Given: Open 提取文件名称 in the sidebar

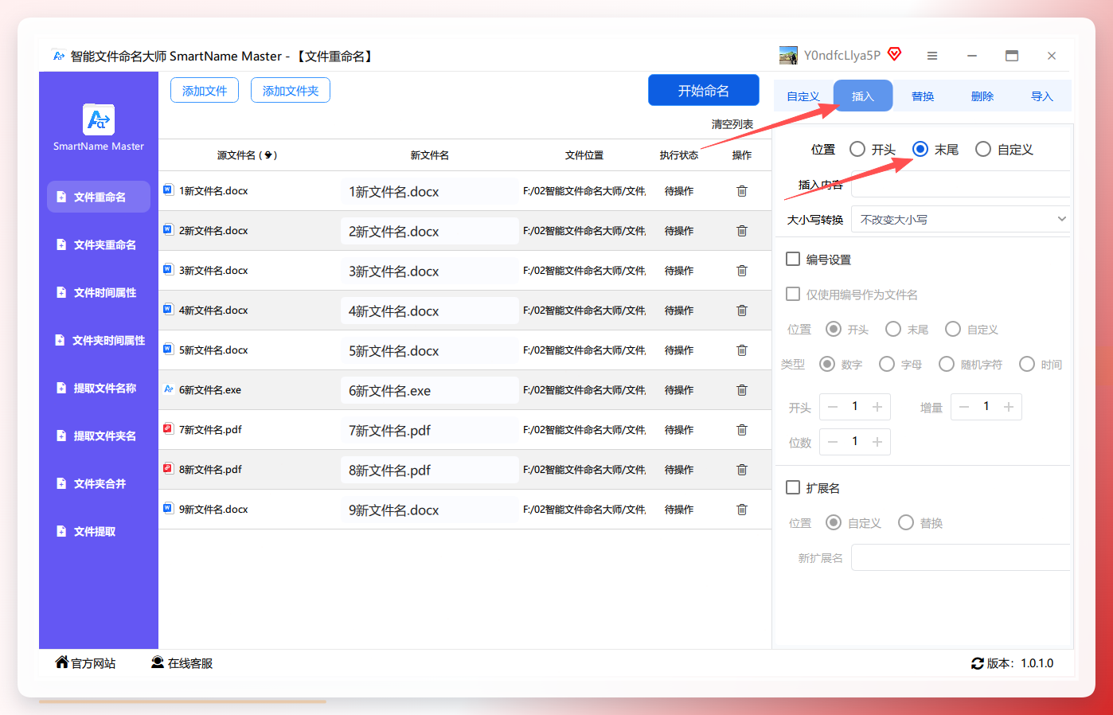Looking at the screenshot, I should [x=99, y=388].
